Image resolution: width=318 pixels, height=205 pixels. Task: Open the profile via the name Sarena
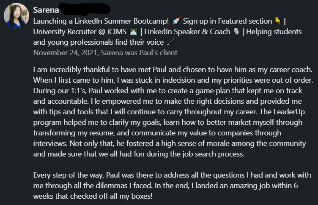pyautogui.click(x=46, y=9)
